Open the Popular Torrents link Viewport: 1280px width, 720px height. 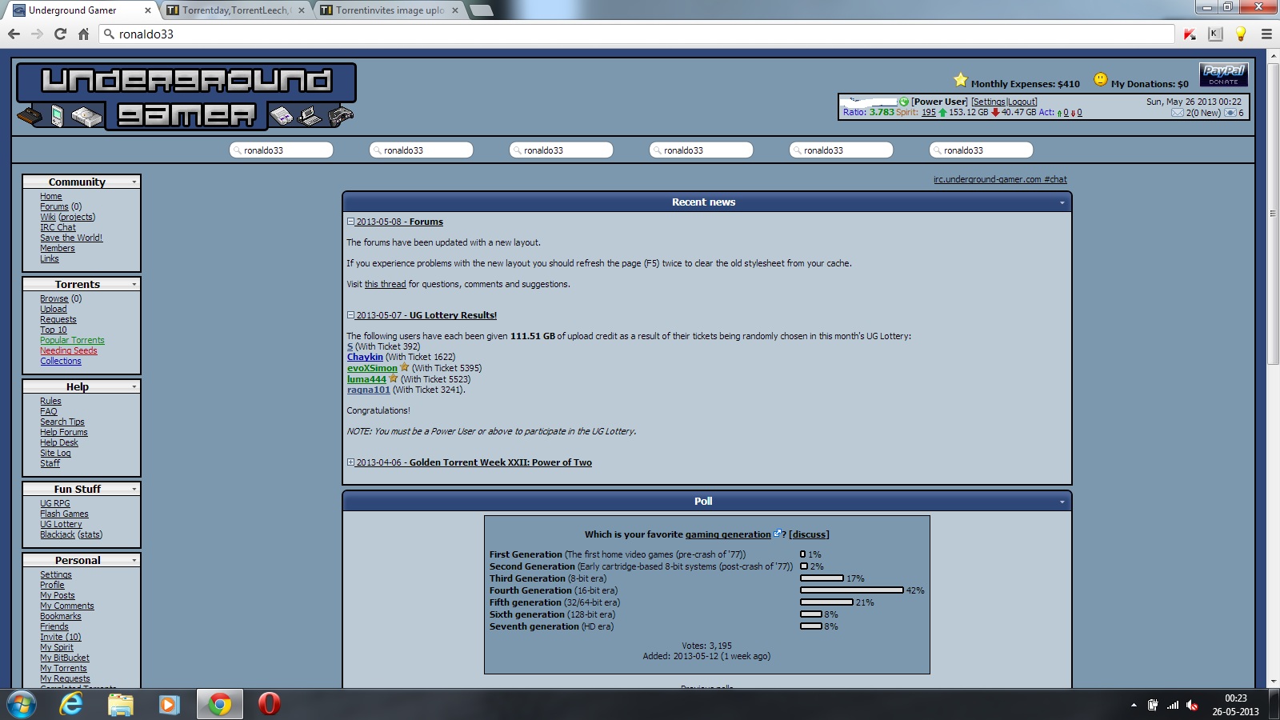(72, 340)
